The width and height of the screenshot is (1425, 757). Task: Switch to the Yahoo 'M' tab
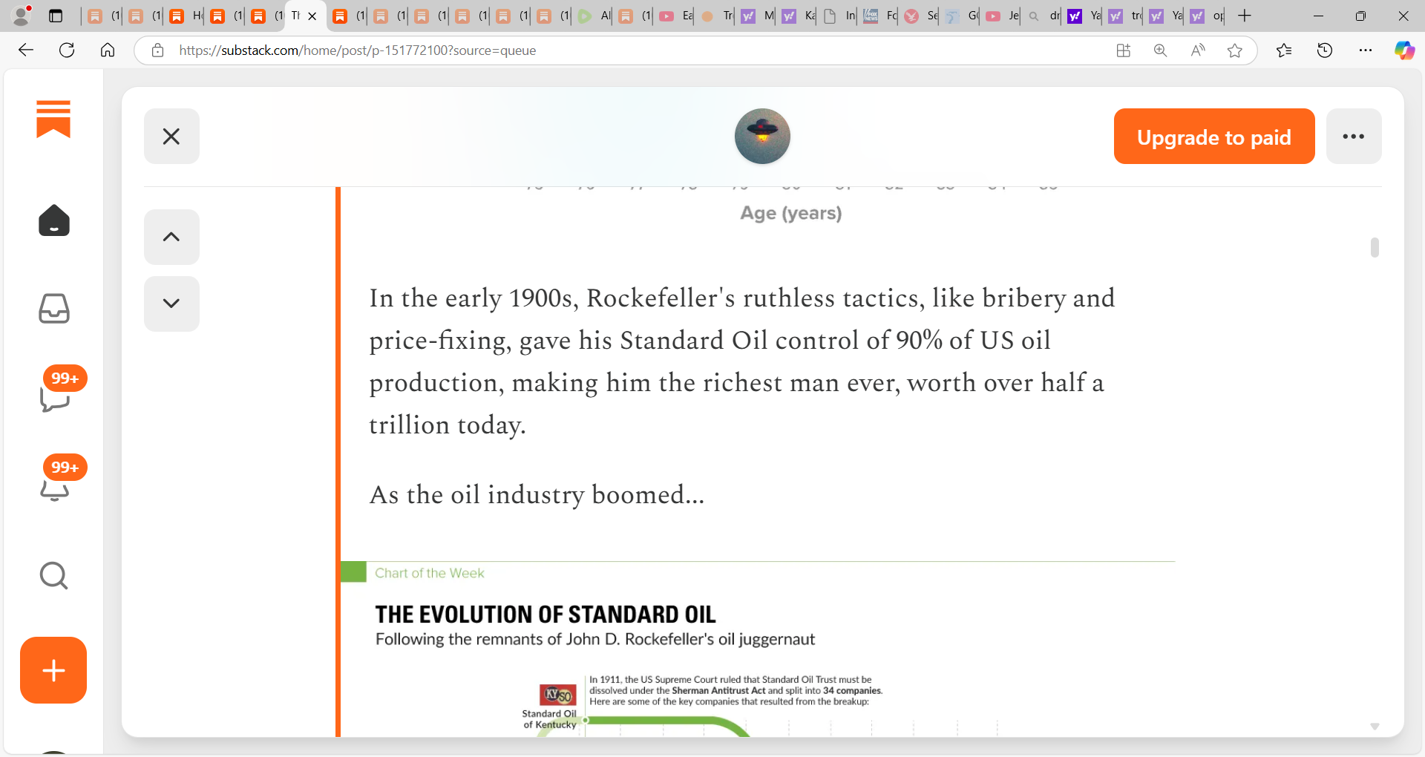pos(757,16)
